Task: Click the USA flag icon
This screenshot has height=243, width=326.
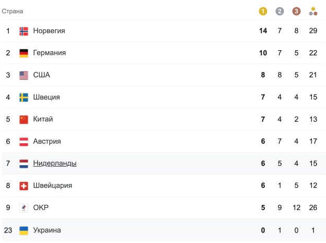Action: click(24, 75)
